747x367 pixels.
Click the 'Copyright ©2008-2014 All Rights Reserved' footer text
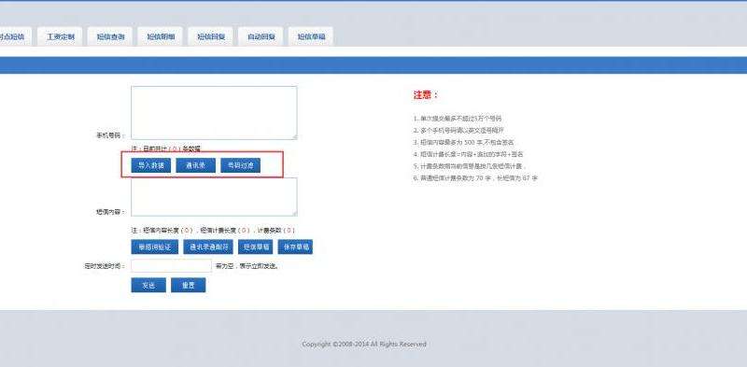pos(364,345)
